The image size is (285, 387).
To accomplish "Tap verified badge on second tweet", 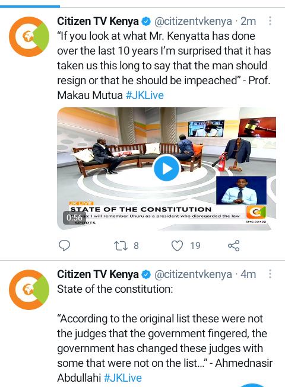I will [x=146, y=274].
